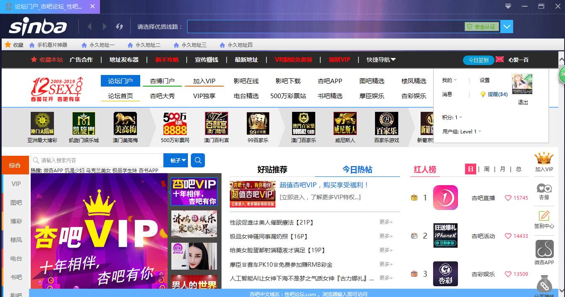Viewport: 565px width, 297px height.
Task: Open the 帖子 search type dropdown
Action: pyautogui.click(x=176, y=160)
